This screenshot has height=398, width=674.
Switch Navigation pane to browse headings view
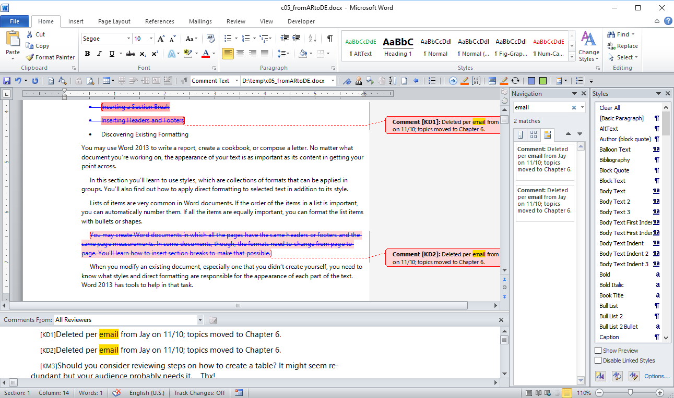tap(521, 135)
